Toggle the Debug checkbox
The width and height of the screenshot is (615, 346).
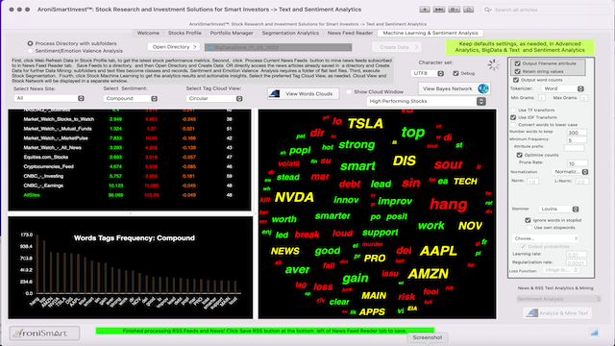pos(455,73)
